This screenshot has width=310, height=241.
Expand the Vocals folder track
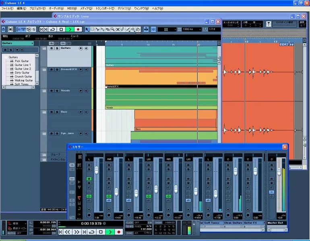point(44,91)
